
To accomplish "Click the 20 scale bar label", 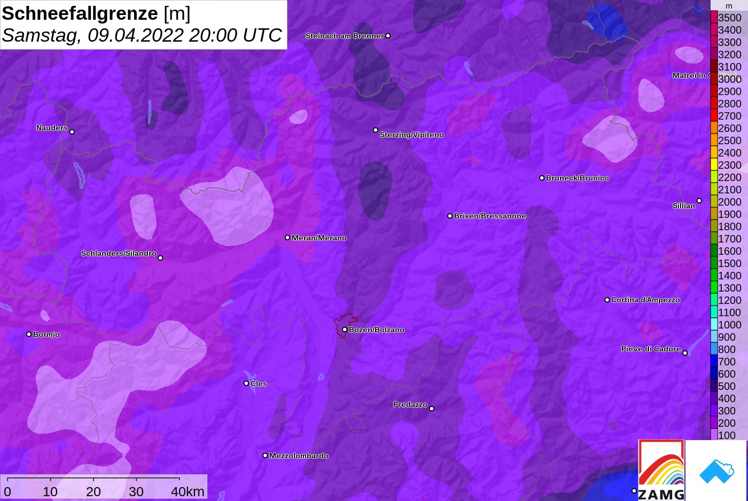I will (x=93, y=491).
